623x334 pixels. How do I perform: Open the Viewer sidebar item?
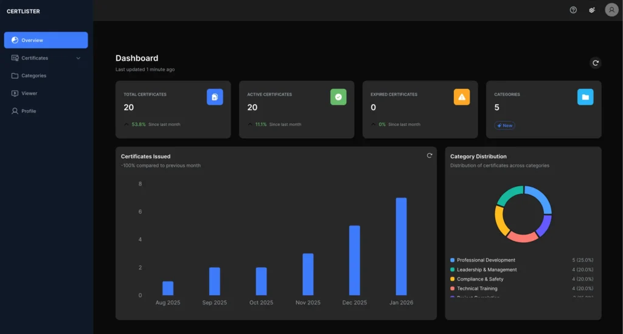[x=29, y=93]
